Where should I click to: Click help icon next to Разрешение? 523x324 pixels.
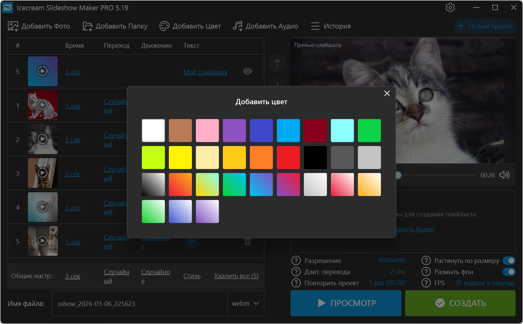tap(296, 261)
